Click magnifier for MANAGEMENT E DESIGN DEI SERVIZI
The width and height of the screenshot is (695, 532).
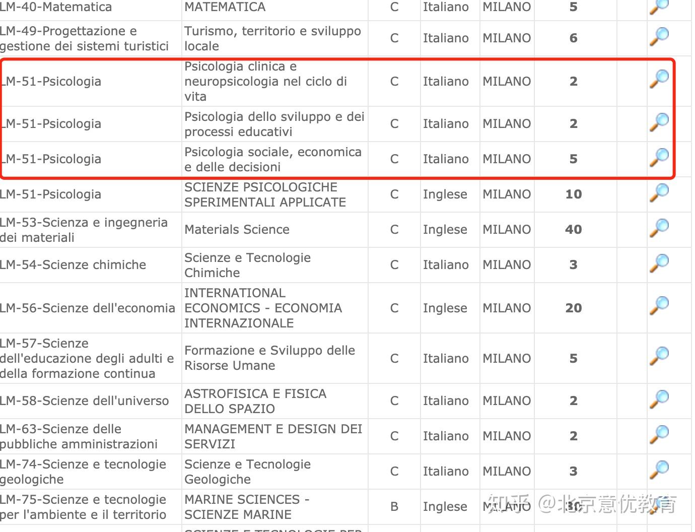[659, 434]
